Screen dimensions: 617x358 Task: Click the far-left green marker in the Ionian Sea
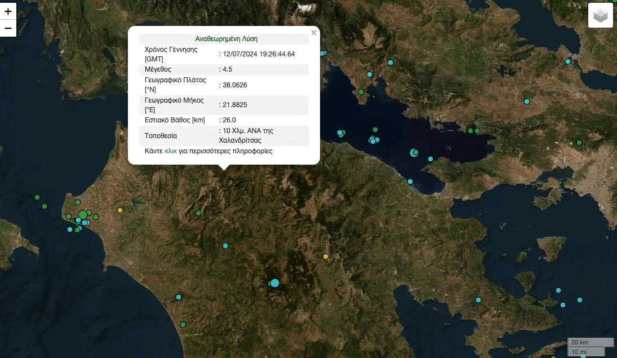pyautogui.click(x=37, y=197)
